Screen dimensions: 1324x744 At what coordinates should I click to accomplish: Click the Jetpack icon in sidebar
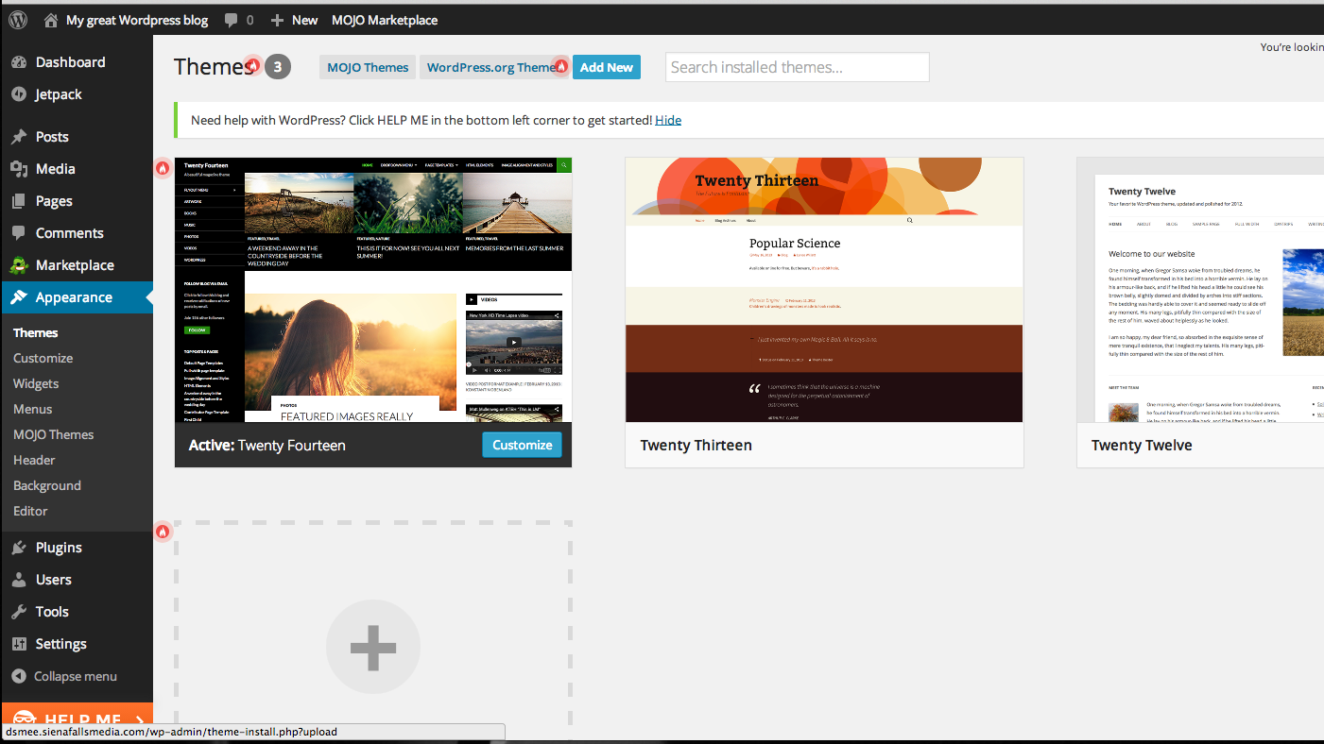pyautogui.click(x=18, y=94)
